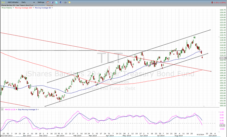Click the red lifebuoy help icon
The height and width of the screenshot is (137, 227).
(48, 2)
